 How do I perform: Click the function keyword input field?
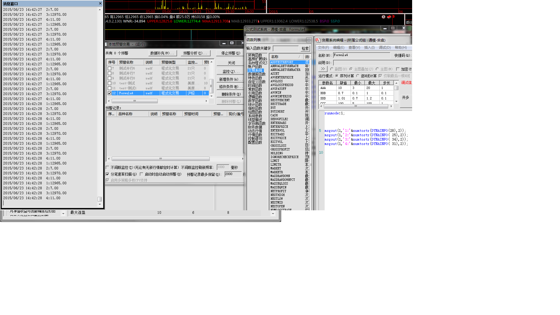tap(286, 48)
